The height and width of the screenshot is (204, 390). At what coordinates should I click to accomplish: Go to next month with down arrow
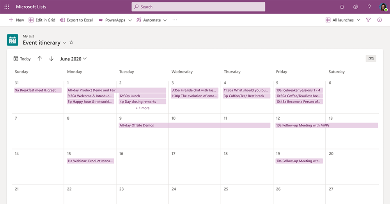(51, 59)
